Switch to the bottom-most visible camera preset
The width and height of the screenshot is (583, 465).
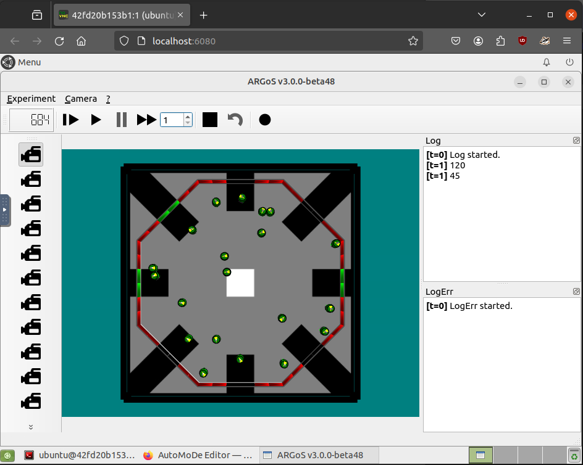[31, 402]
